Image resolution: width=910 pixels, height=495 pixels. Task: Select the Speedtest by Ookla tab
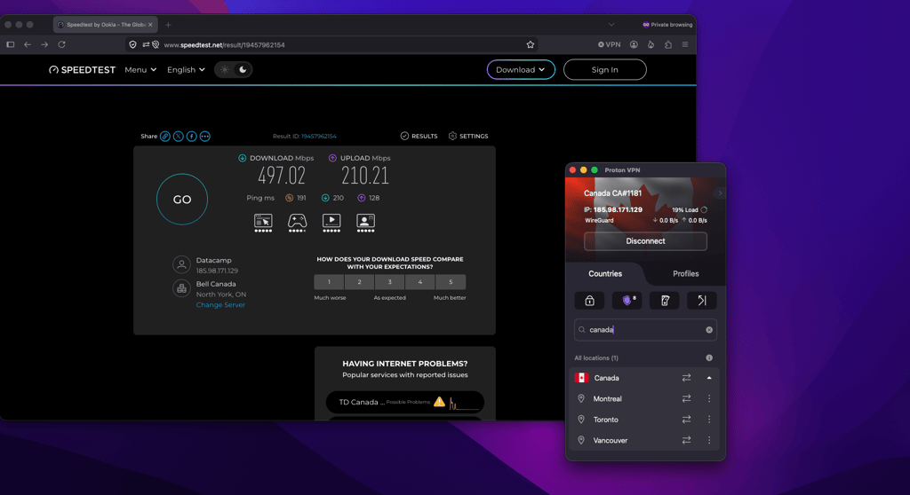click(x=106, y=25)
